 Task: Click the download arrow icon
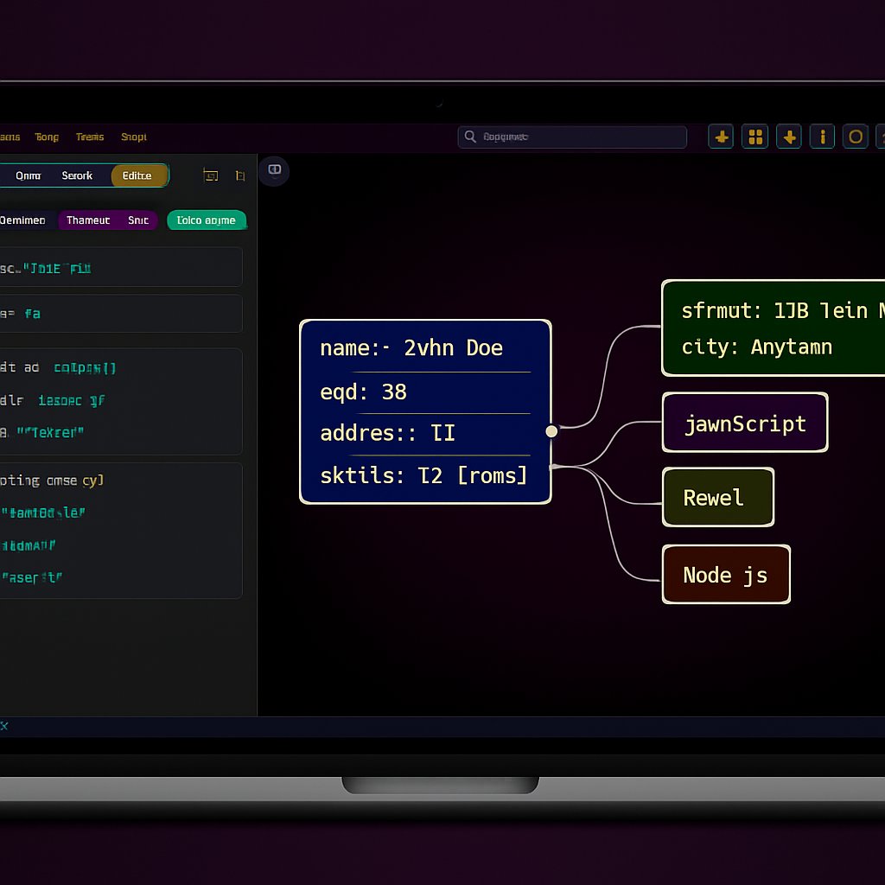tap(788, 137)
